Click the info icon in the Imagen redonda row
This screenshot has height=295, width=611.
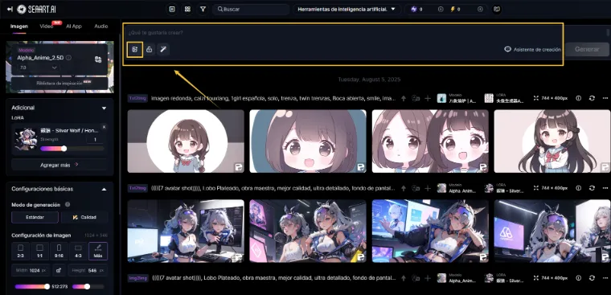578,98
